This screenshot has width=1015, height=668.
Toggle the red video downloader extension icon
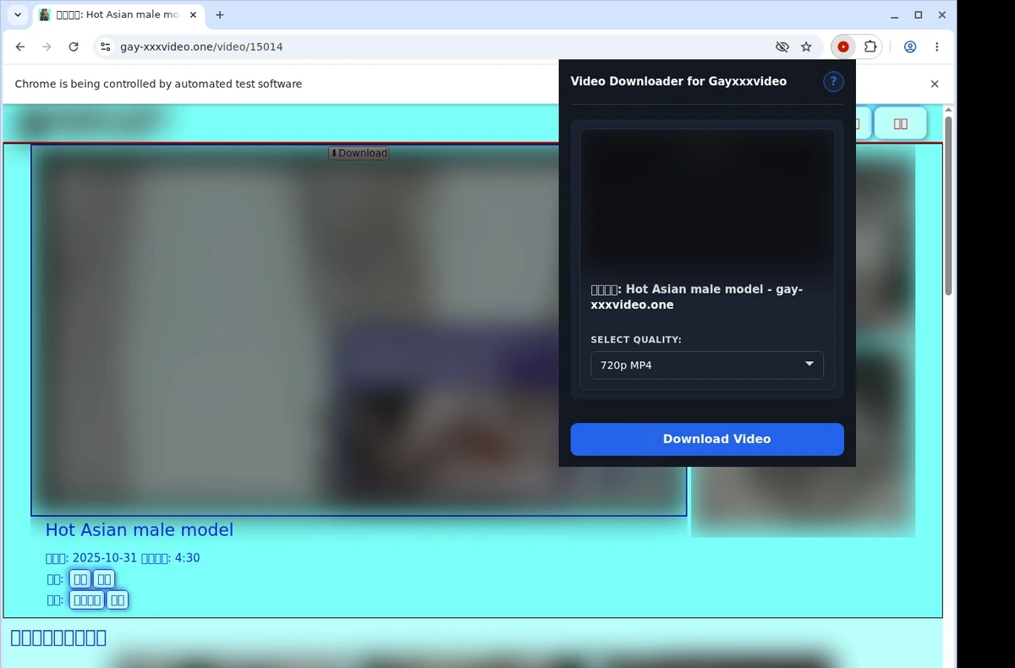843,47
